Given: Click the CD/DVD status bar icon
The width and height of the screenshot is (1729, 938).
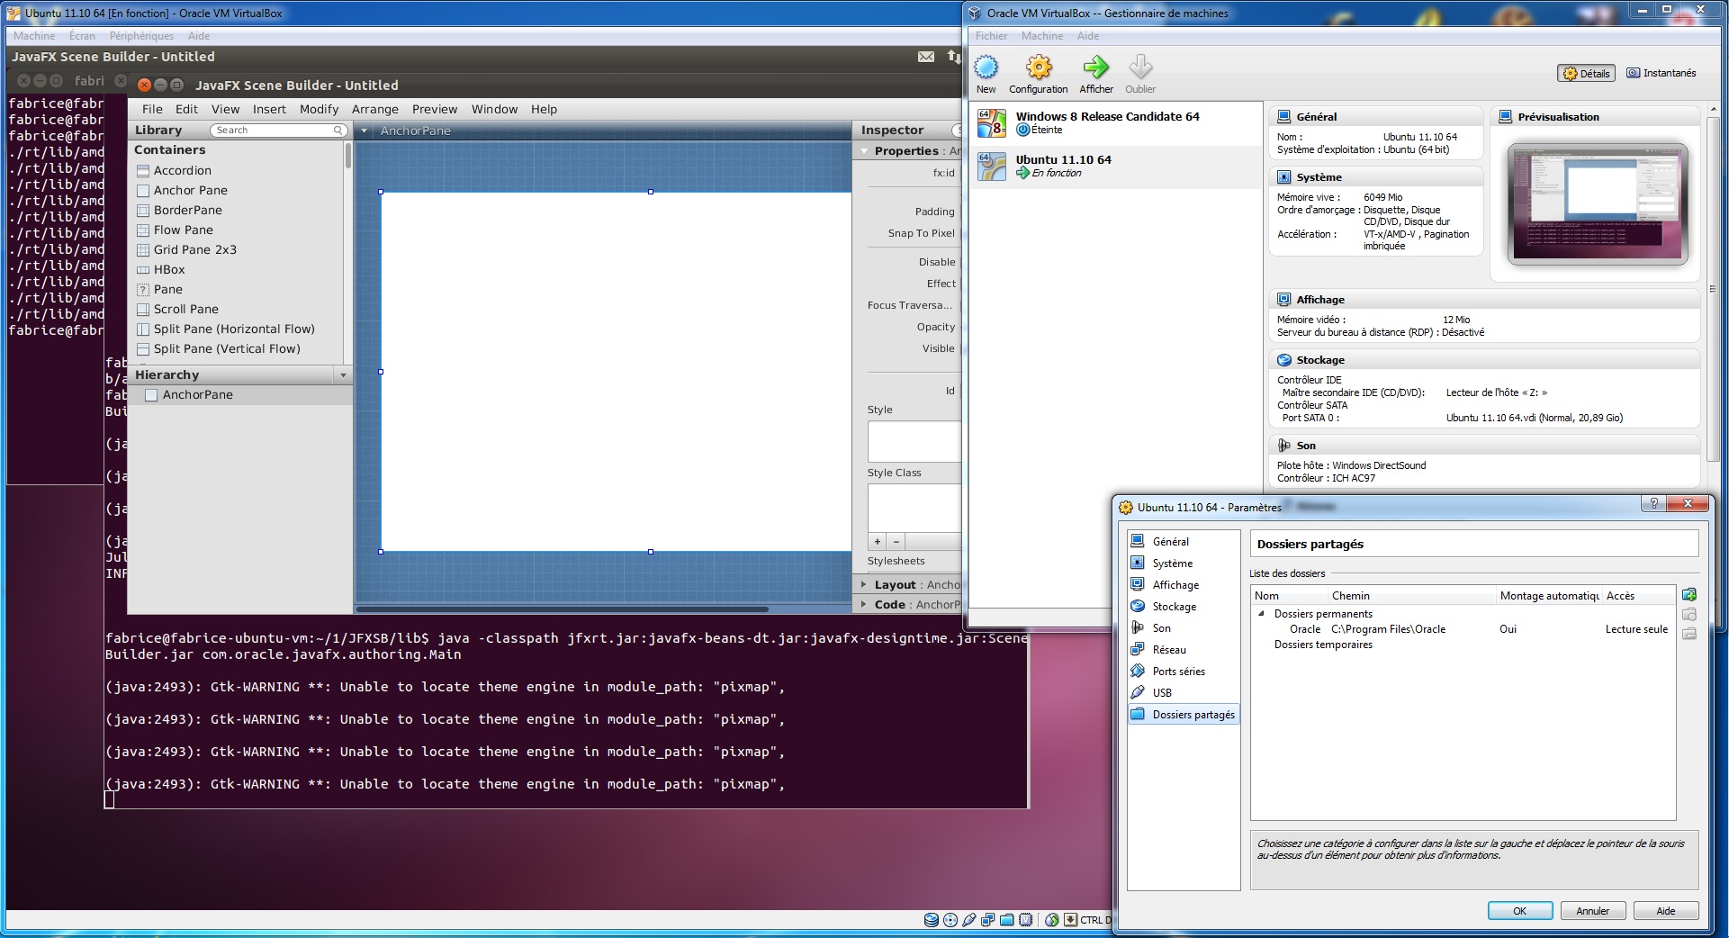Looking at the screenshot, I should click(x=950, y=920).
